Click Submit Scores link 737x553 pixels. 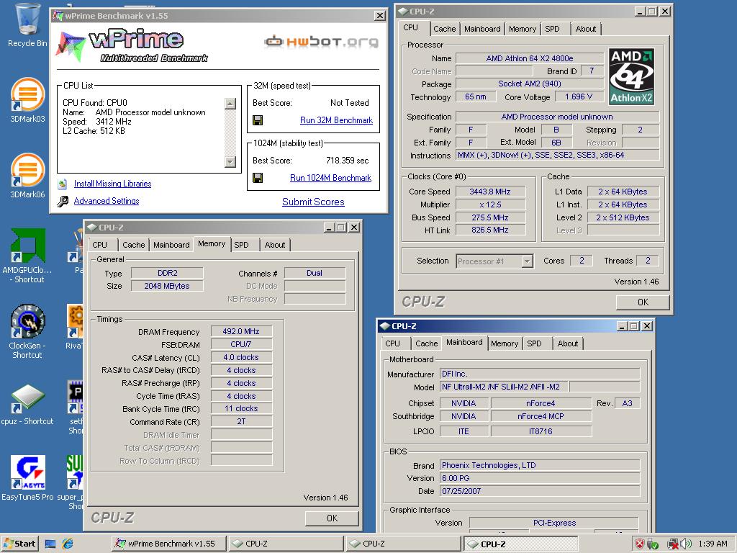pyautogui.click(x=313, y=202)
